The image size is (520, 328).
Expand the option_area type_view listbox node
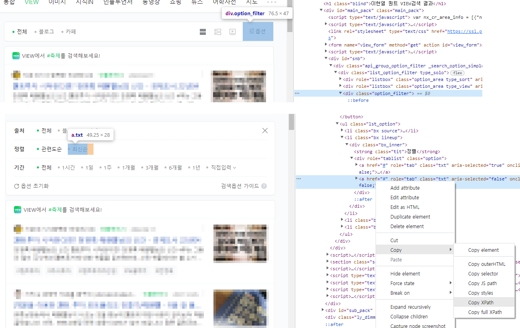(341, 86)
